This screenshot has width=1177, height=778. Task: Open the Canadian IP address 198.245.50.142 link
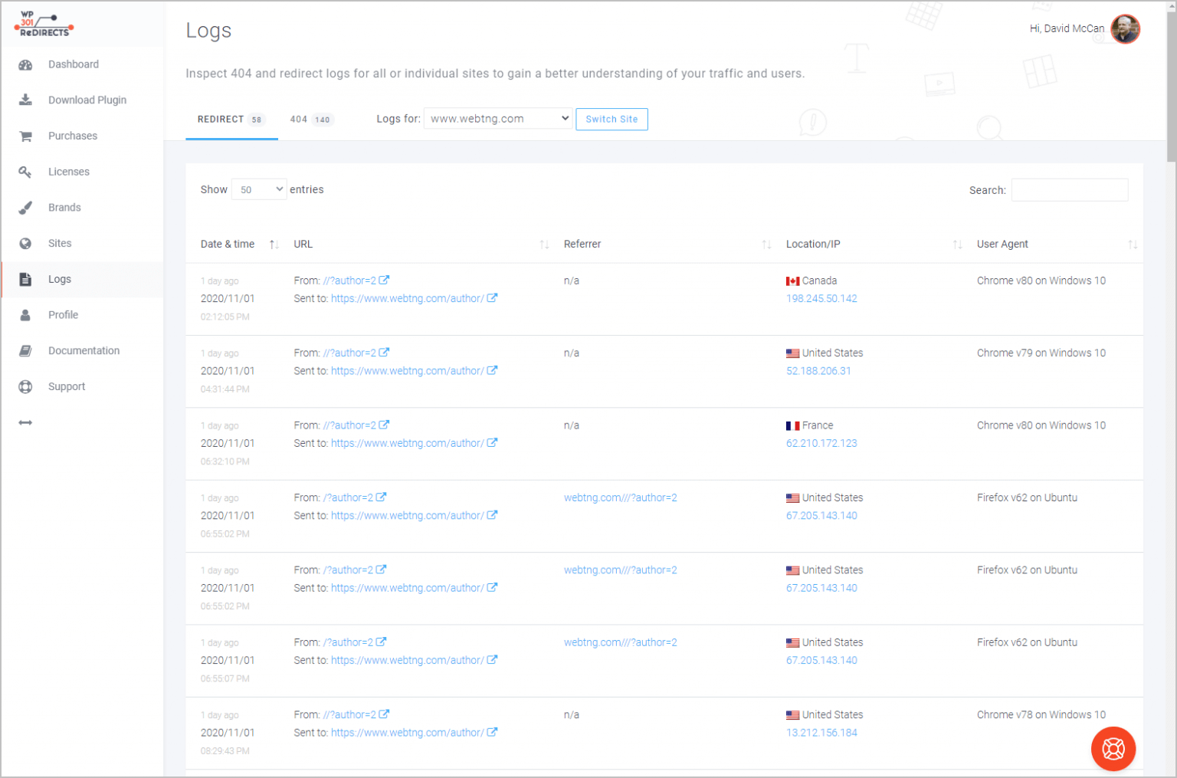click(821, 298)
